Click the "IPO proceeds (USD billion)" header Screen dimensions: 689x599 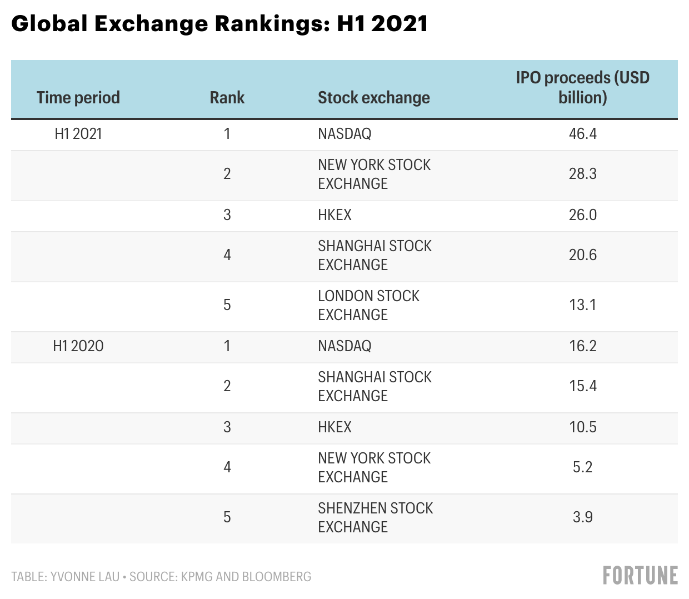[582, 88]
